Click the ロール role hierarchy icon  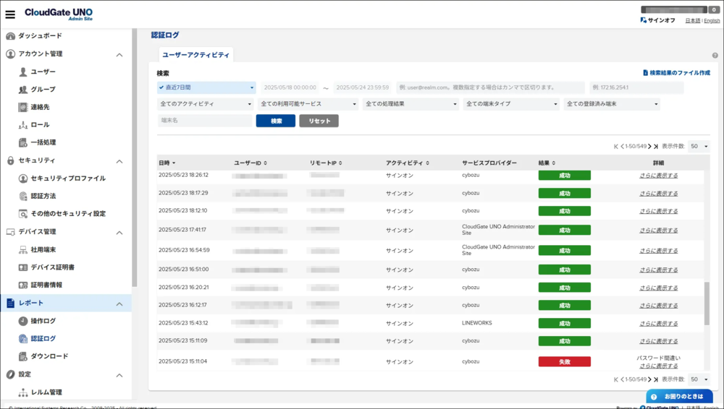(x=23, y=125)
